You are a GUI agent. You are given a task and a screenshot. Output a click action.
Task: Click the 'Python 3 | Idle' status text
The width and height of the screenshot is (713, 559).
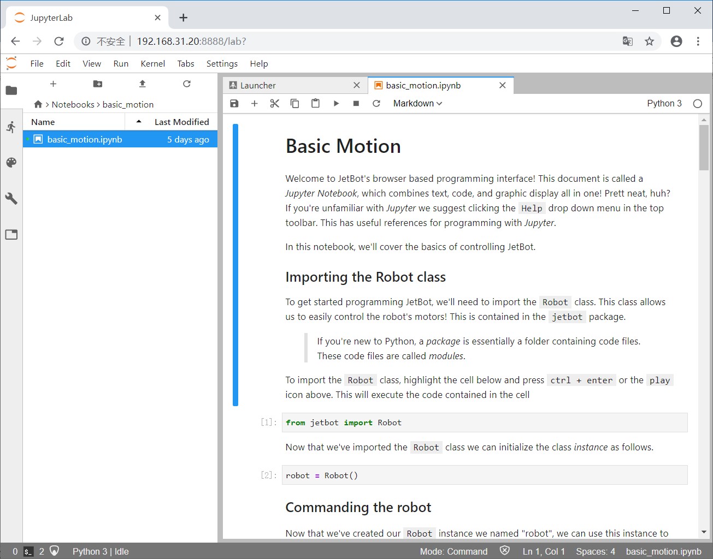coord(101,551)
